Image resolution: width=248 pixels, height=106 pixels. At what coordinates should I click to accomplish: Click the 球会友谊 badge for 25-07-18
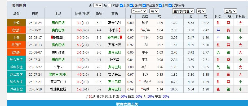tap(16, 89)
